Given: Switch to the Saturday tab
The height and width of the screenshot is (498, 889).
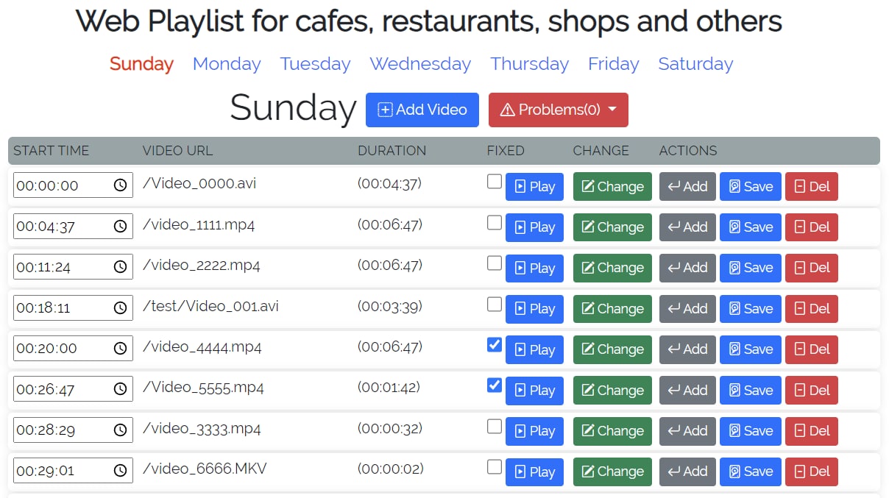Looking at the screenshot, I should (695, 64).
